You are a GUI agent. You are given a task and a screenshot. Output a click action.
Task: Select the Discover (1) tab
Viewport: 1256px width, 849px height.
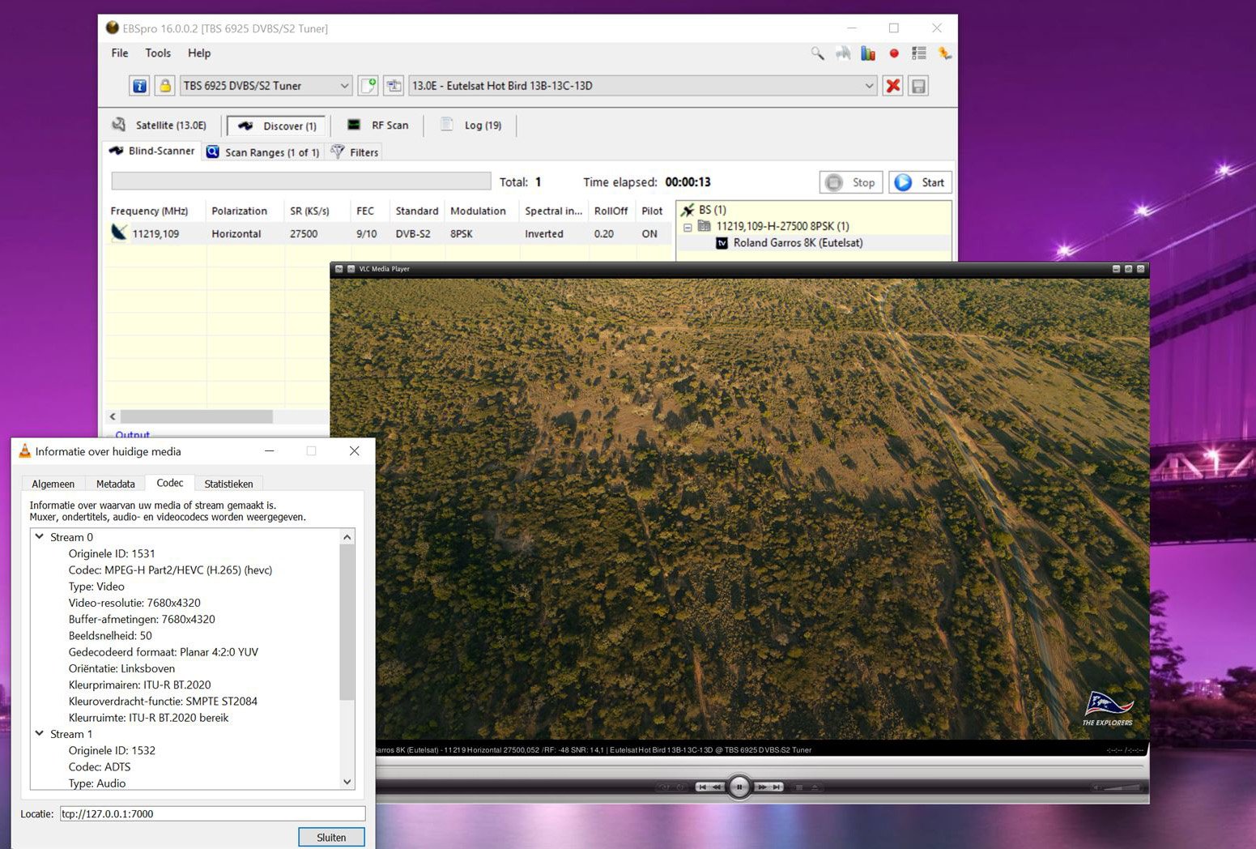tap(277, 126)
